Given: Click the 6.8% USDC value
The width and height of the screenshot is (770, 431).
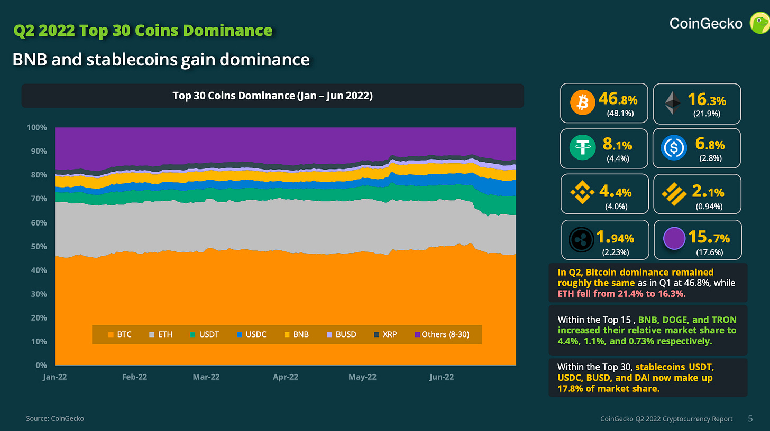Looking at the screenshot, I should point(709,145).
